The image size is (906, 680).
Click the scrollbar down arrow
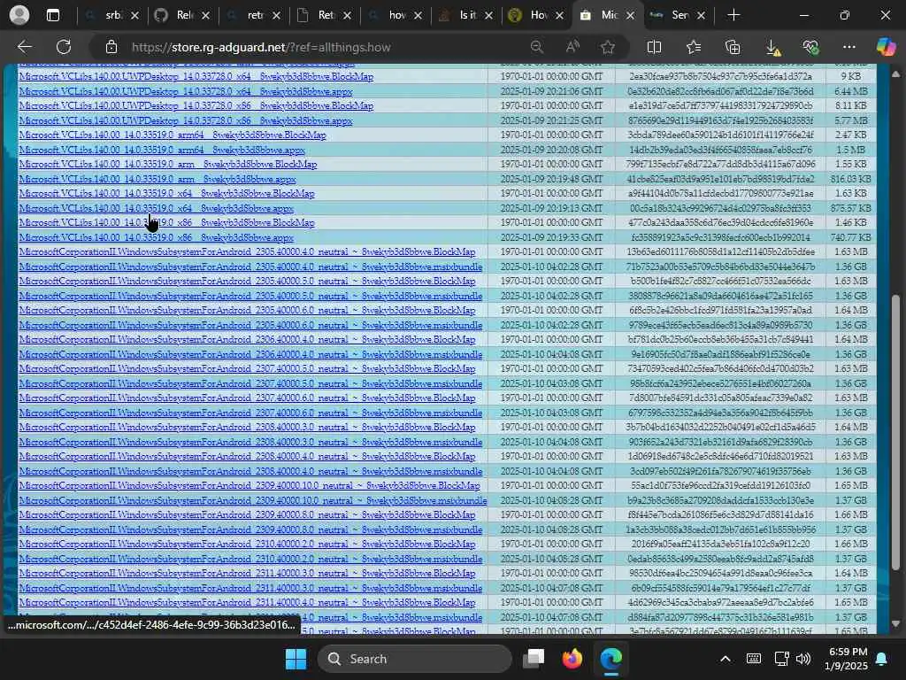click(x=895, y=624)
